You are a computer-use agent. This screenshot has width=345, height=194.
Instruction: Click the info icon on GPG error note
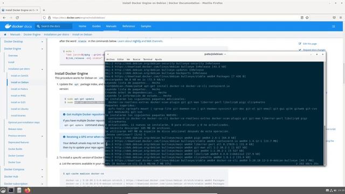click(64, 137)
